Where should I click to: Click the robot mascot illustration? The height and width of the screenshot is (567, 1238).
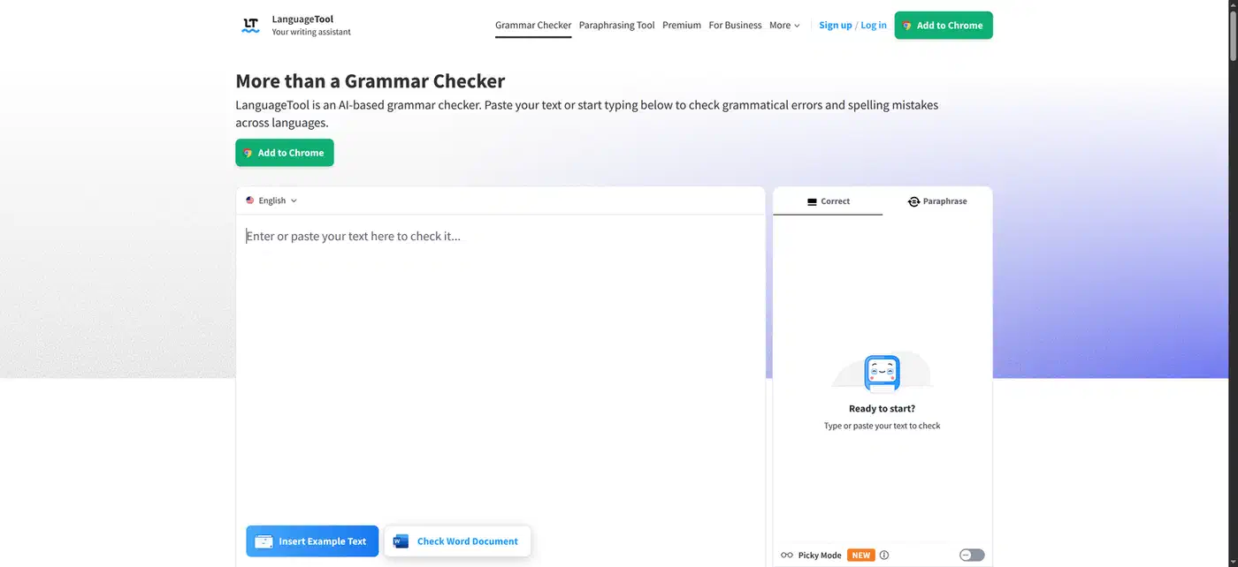882,372
